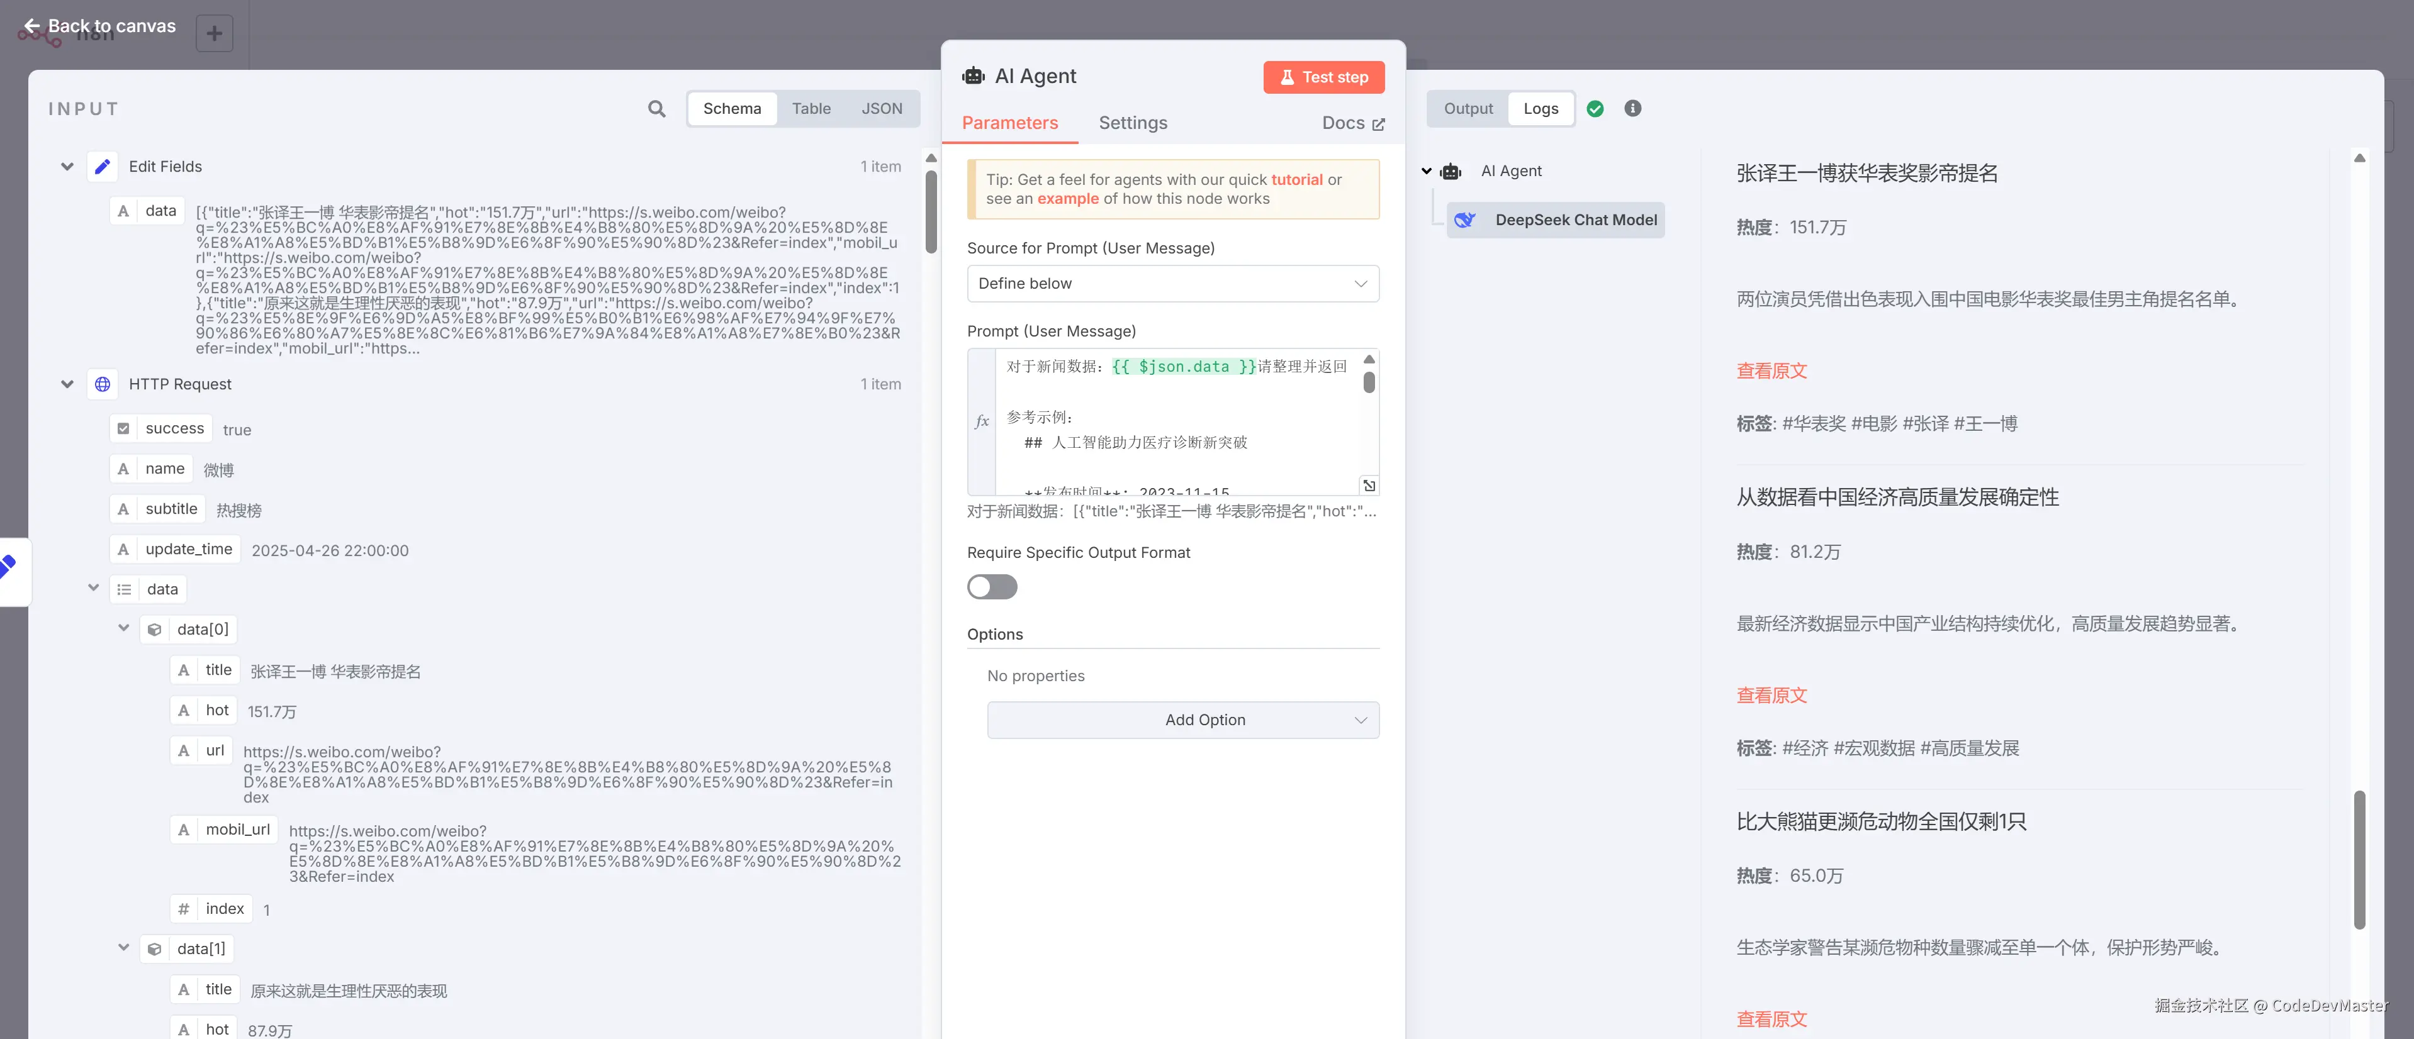Click the input search magnifier icon
The image size is (2414, 1039).
[656, 109]
